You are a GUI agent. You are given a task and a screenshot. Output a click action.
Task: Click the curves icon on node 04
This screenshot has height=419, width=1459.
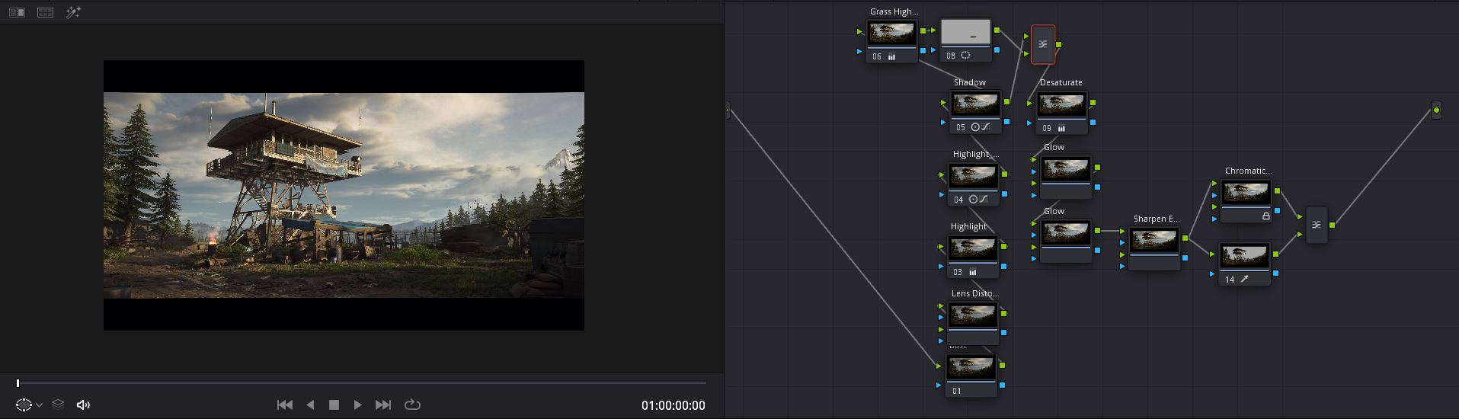coord(984,199)
